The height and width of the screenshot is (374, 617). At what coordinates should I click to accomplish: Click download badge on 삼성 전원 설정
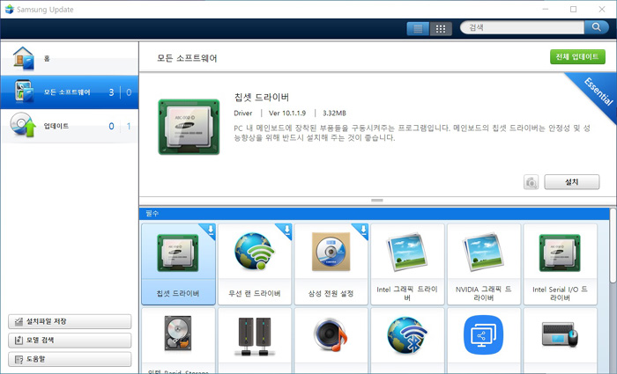click(362, 230)
